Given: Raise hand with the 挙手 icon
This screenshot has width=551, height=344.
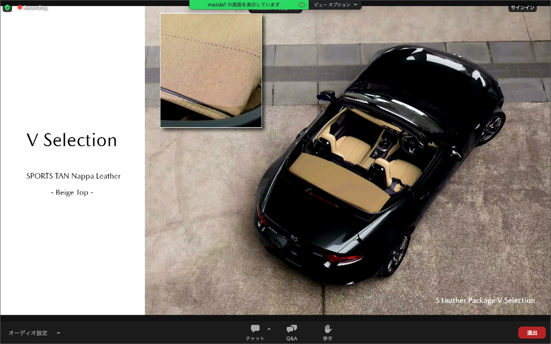Looking at the screenshot, I should point(327,333).
